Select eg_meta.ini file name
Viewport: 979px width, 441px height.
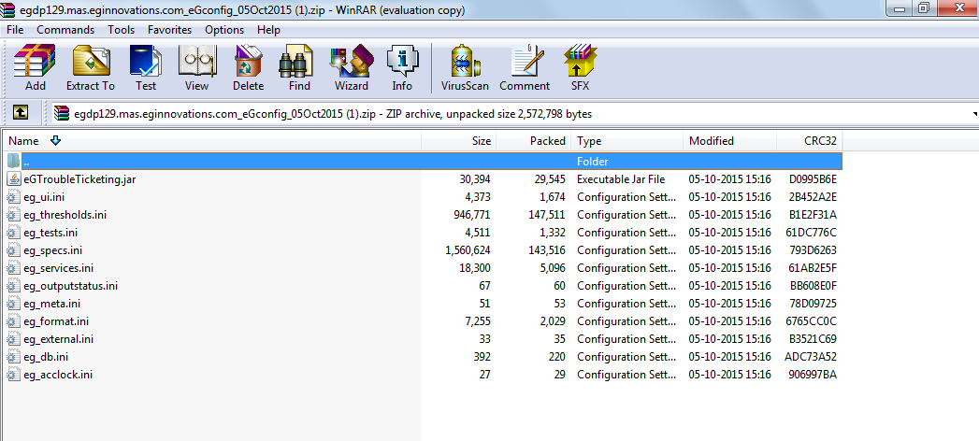[x=51, y=304]
